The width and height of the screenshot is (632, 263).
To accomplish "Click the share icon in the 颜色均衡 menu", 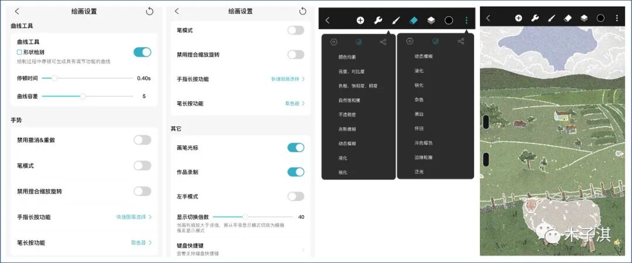I will (x=383, y=42).
